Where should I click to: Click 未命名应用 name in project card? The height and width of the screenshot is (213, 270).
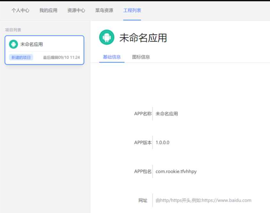[x=31, y=44]
